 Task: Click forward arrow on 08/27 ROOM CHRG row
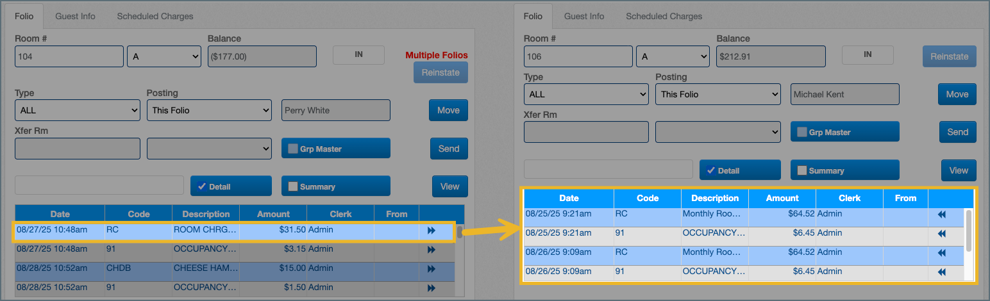431,231
